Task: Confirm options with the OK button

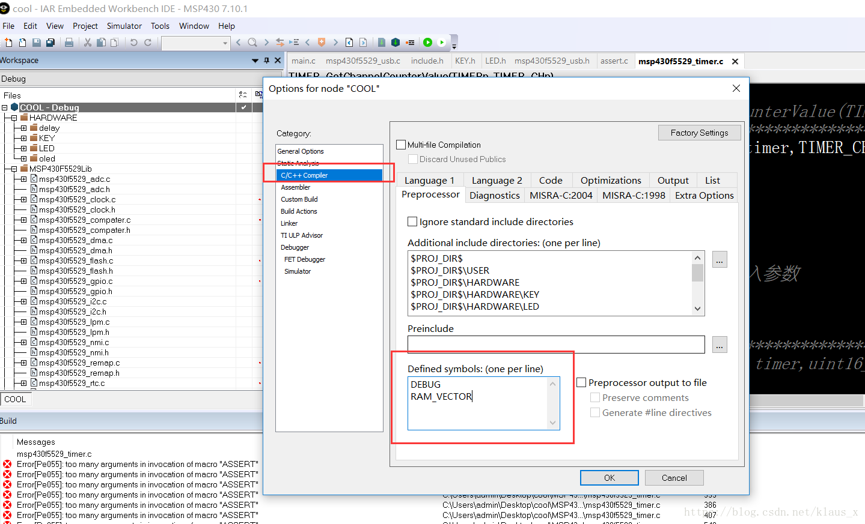Action: 610,478
